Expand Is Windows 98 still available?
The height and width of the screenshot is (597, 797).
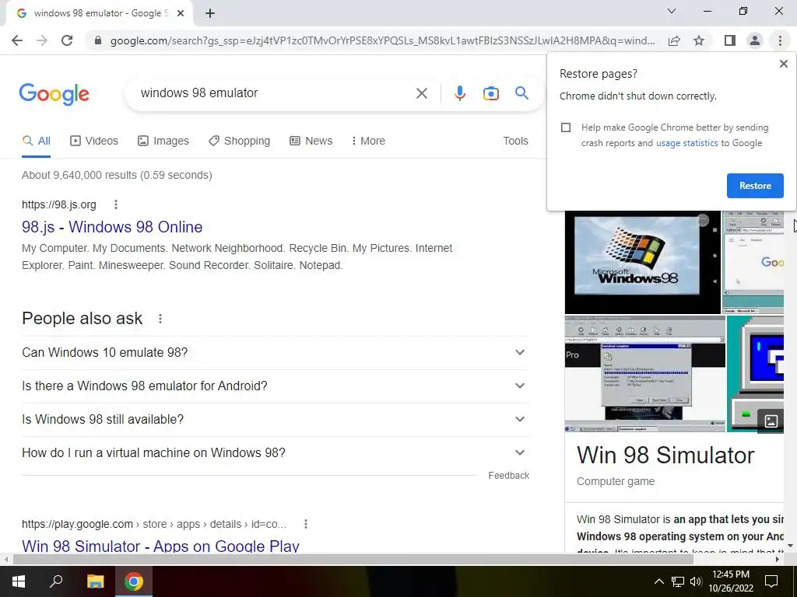276,419
